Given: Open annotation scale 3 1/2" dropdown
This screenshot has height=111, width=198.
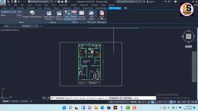Looking at the screenshot, I should pyautogui.click(x=183, y=102).
